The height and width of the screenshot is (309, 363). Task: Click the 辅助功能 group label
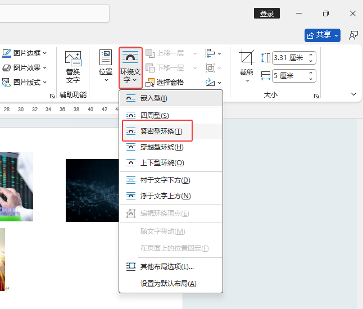tap(73, 95)
